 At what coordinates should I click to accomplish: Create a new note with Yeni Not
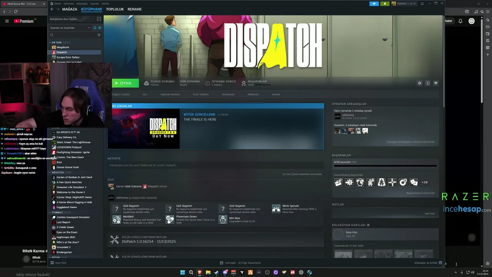tap(429, 214)
